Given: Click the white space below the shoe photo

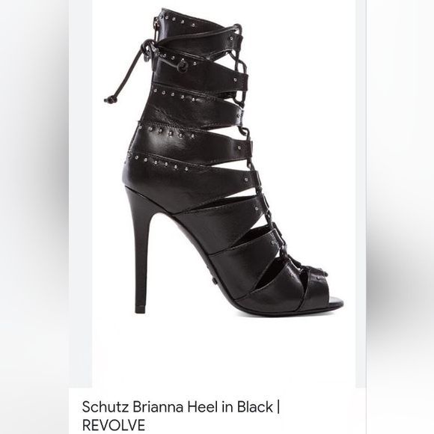Looking at the screenshot, I should click(224, 353).
